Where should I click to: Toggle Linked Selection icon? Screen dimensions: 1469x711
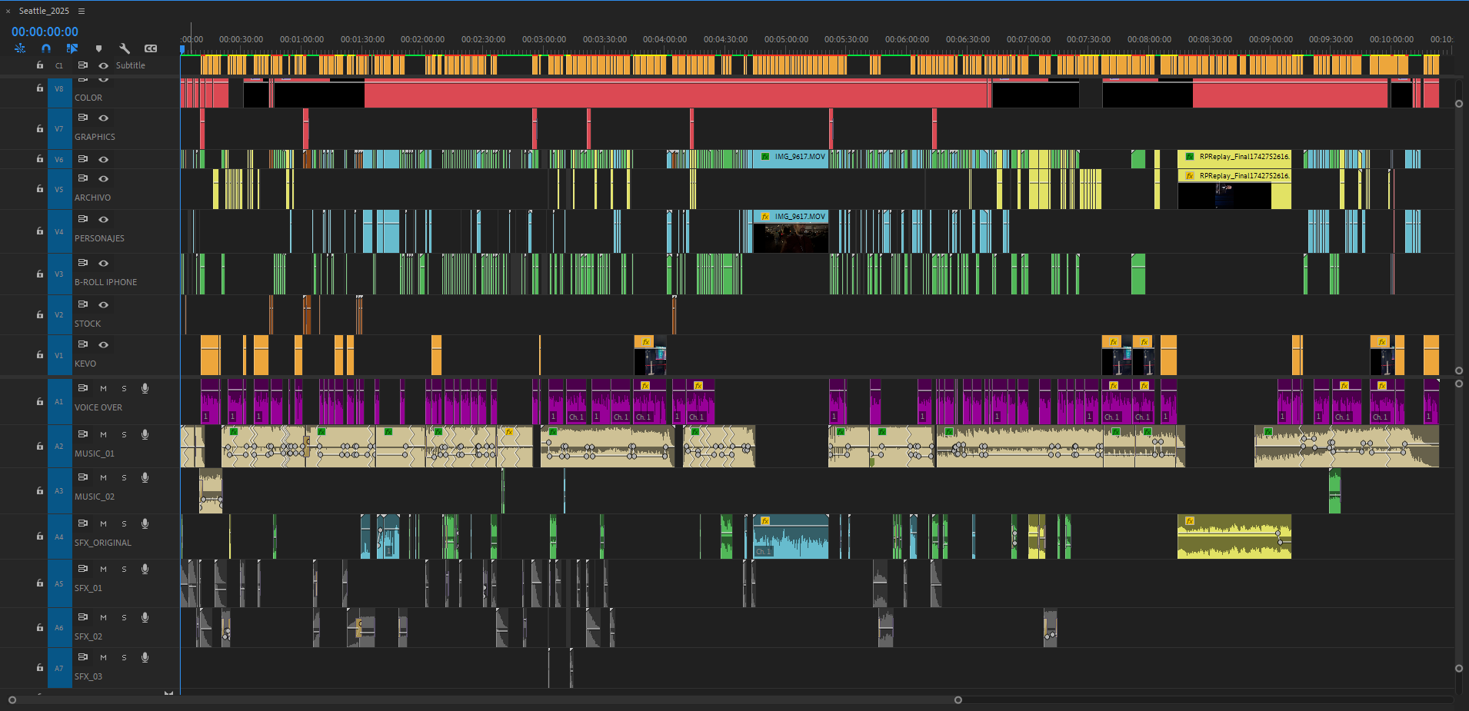(x=72, y=48)
